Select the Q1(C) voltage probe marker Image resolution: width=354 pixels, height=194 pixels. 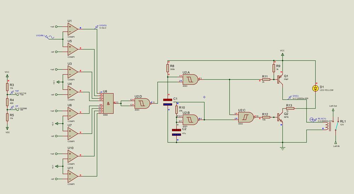pos(289,97)
